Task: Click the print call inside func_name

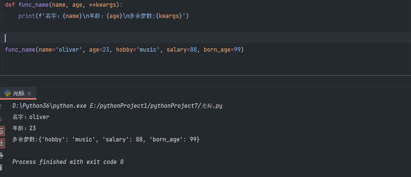Action: tap(26, 16)
